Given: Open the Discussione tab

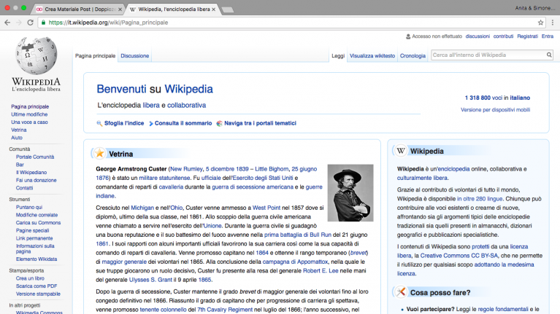Looking at the screenshot, I should 134,56.
